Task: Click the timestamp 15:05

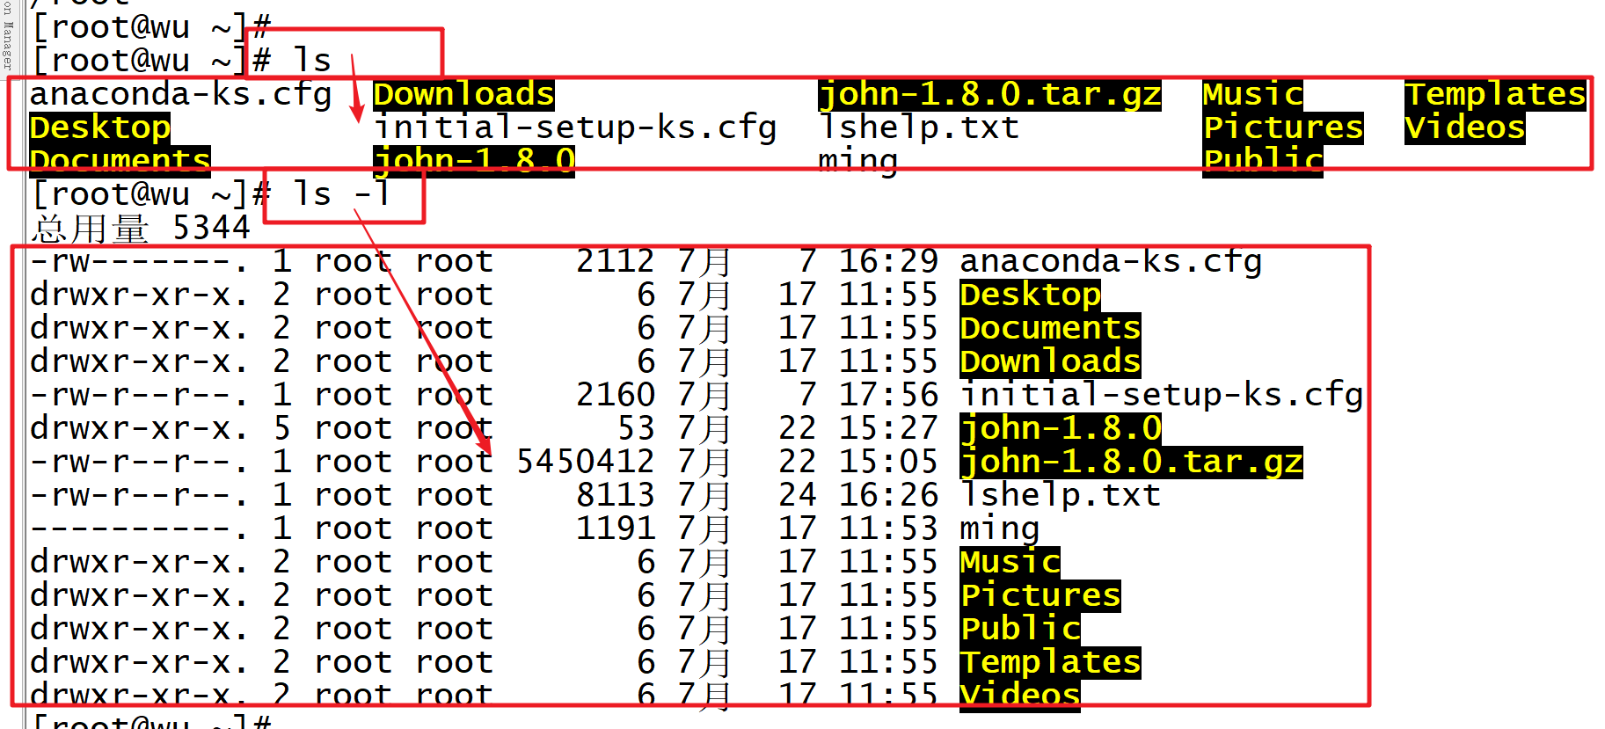Action: [888, 462]
